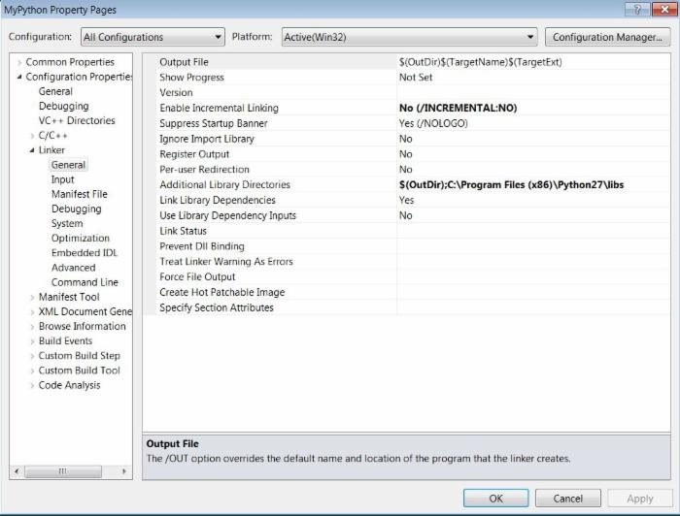Collapse the Linker tree node
The image size is (680, 516).
pos(32,150)
